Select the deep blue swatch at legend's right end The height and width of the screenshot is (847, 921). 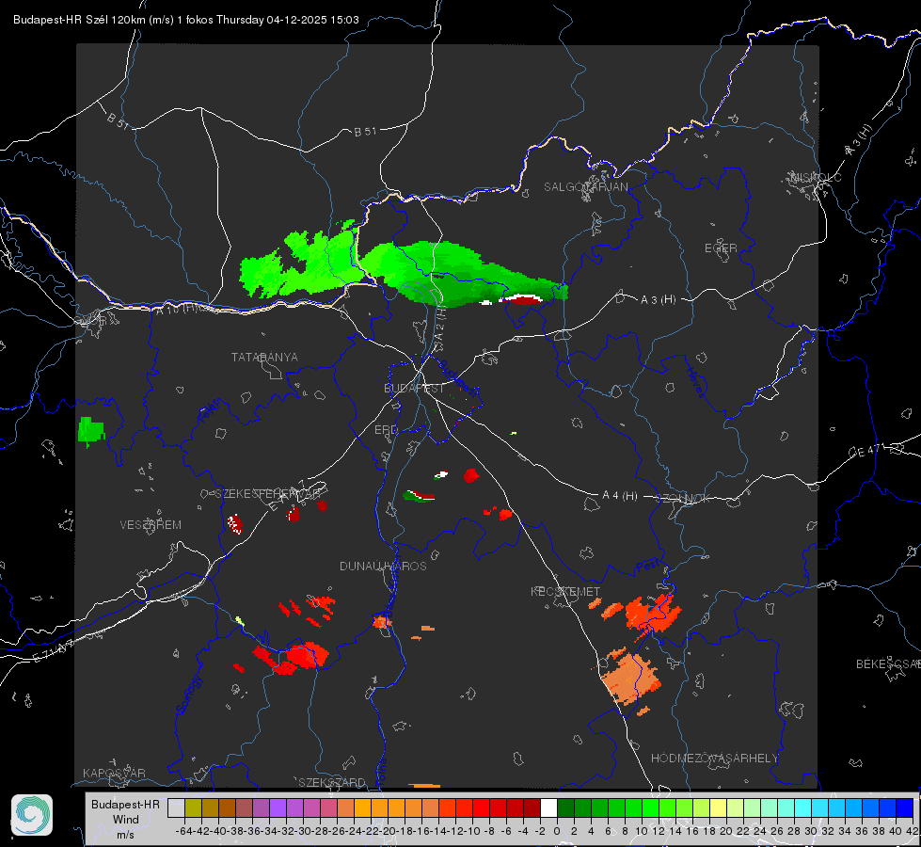pyautogui.click(x=905, y=807)
